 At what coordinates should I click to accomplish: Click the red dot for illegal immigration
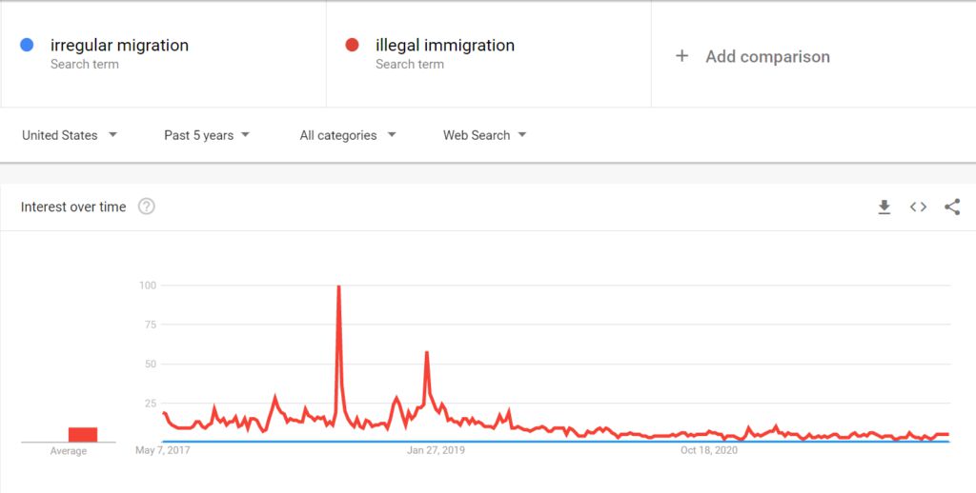(353, 45)
